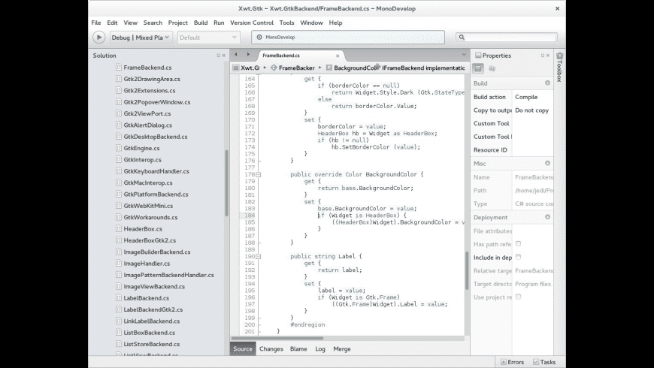Open the FrameBackend class breadcrumb selector
The image size is (654, 368).
(x=293, y=68)
